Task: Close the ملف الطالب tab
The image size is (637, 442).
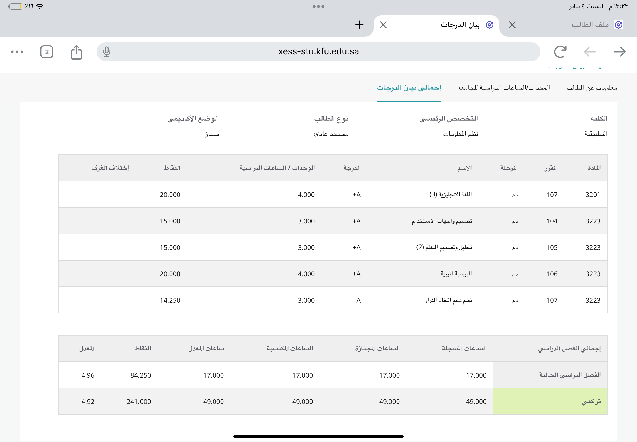Action: click(x=512, y=25)
